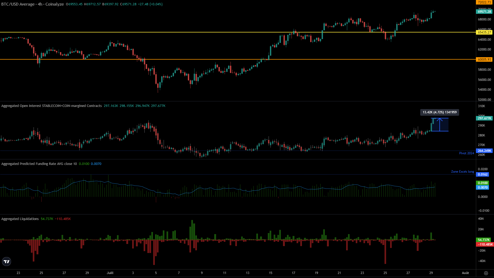Select the yellow 65435.27 price label
Viewport: 494px width, 278px height.
484,32
